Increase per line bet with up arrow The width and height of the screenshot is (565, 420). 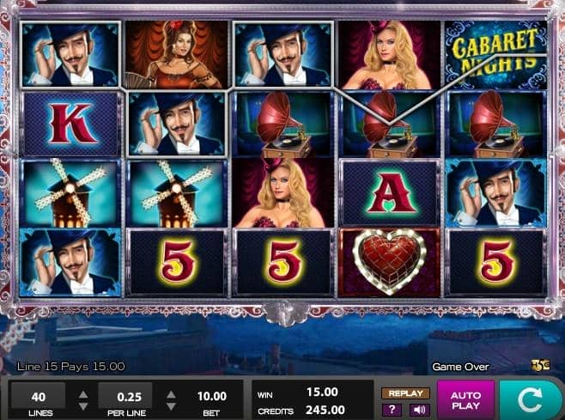[x=171, y=394]
